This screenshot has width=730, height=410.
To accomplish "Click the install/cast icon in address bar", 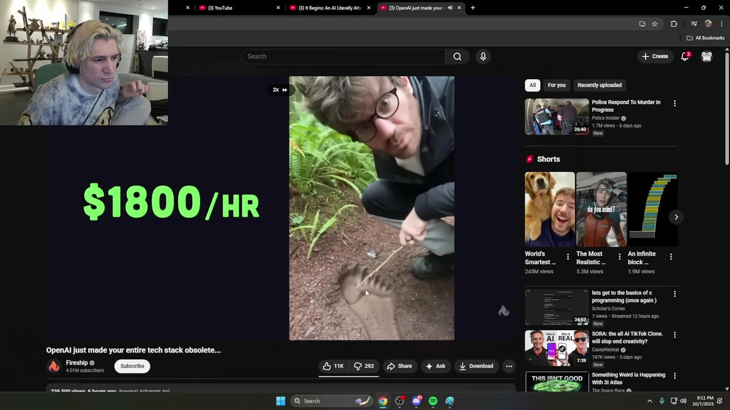I will [642, 24].
